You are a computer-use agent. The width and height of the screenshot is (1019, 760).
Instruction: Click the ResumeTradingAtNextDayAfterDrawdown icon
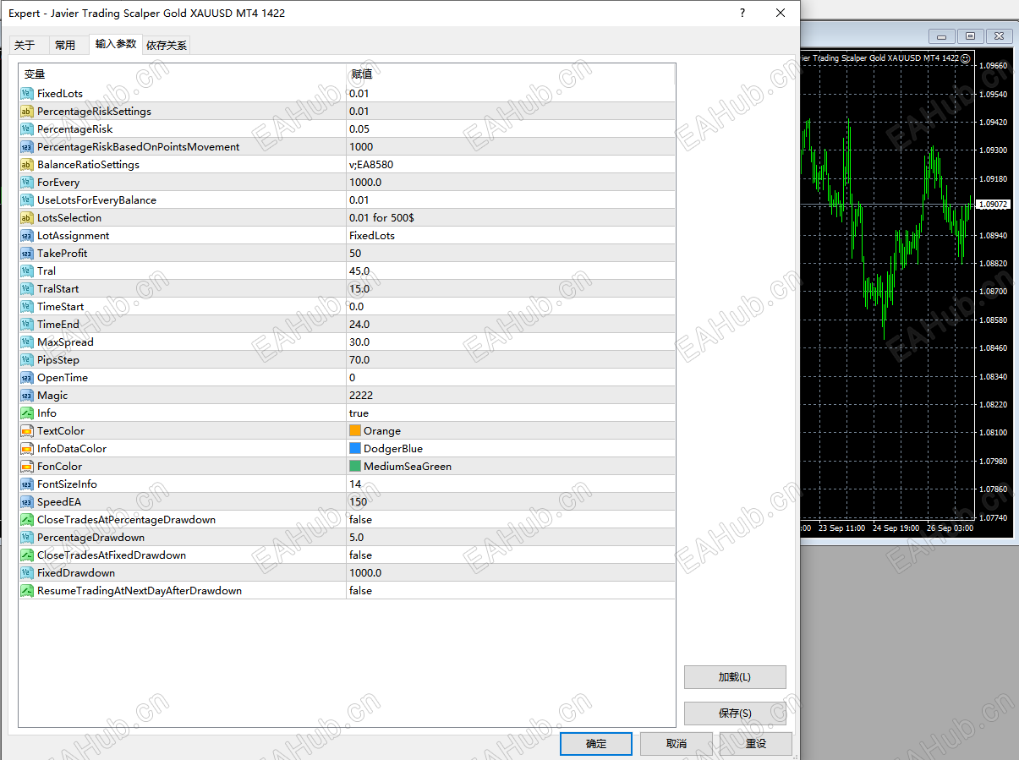click(27, 591)
